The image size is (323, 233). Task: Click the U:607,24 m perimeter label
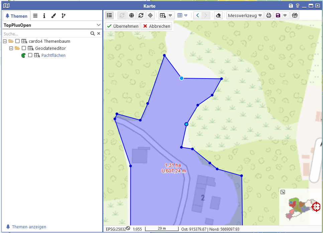coord(174,171)
